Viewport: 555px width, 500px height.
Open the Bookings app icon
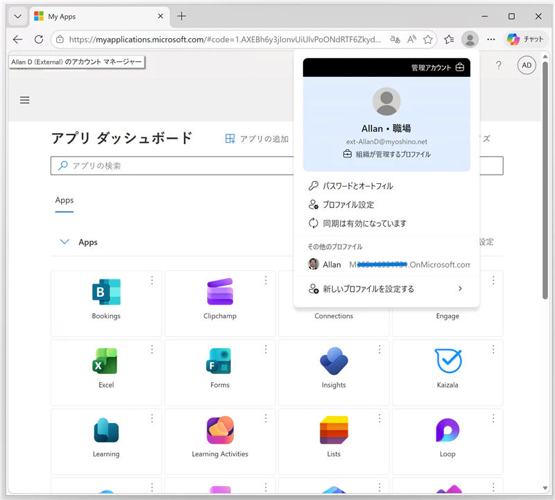pyautogui.click(x=106, y=292)
